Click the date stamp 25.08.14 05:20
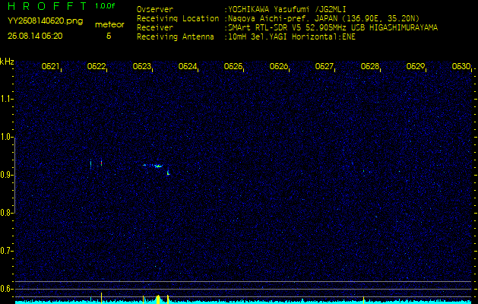The height and width of the screenshot is (304, 478). click(x=35, y=36)
